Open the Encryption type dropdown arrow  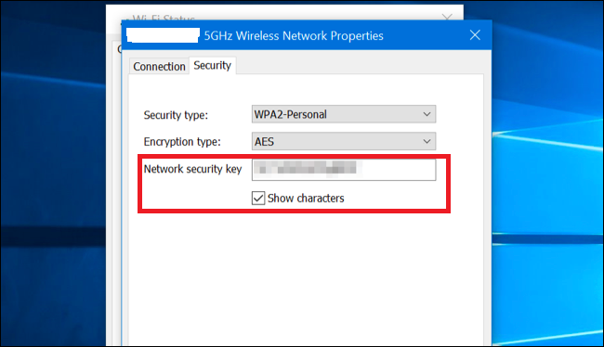click(x=427, y=141)
